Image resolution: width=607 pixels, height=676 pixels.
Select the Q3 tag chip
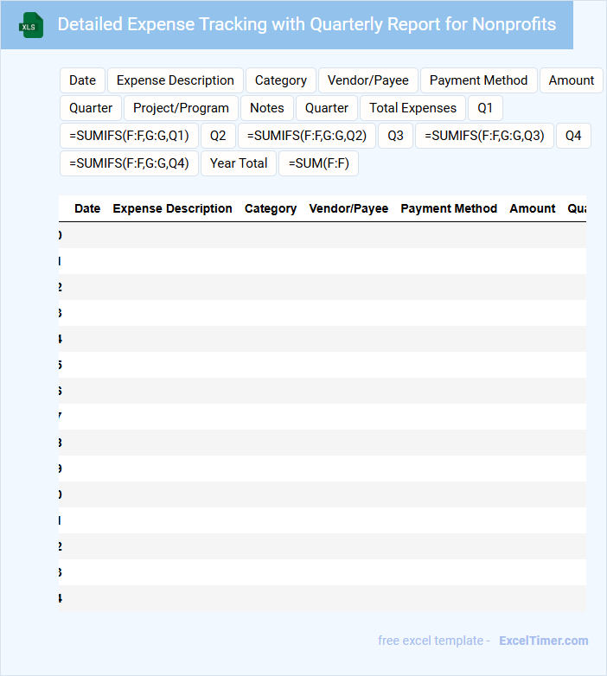click(395, 136)
